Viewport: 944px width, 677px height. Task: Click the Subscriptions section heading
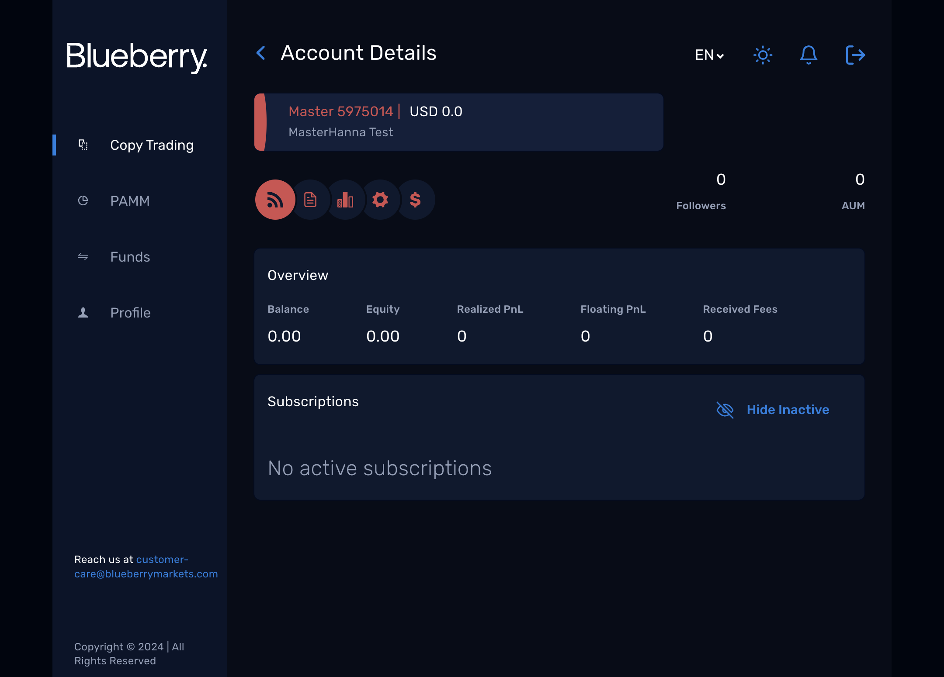313,401
